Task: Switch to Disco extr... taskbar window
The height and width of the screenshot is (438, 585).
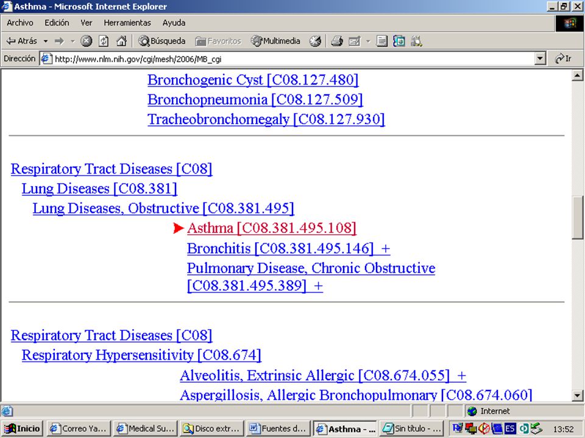Action: tap(211, 429)
